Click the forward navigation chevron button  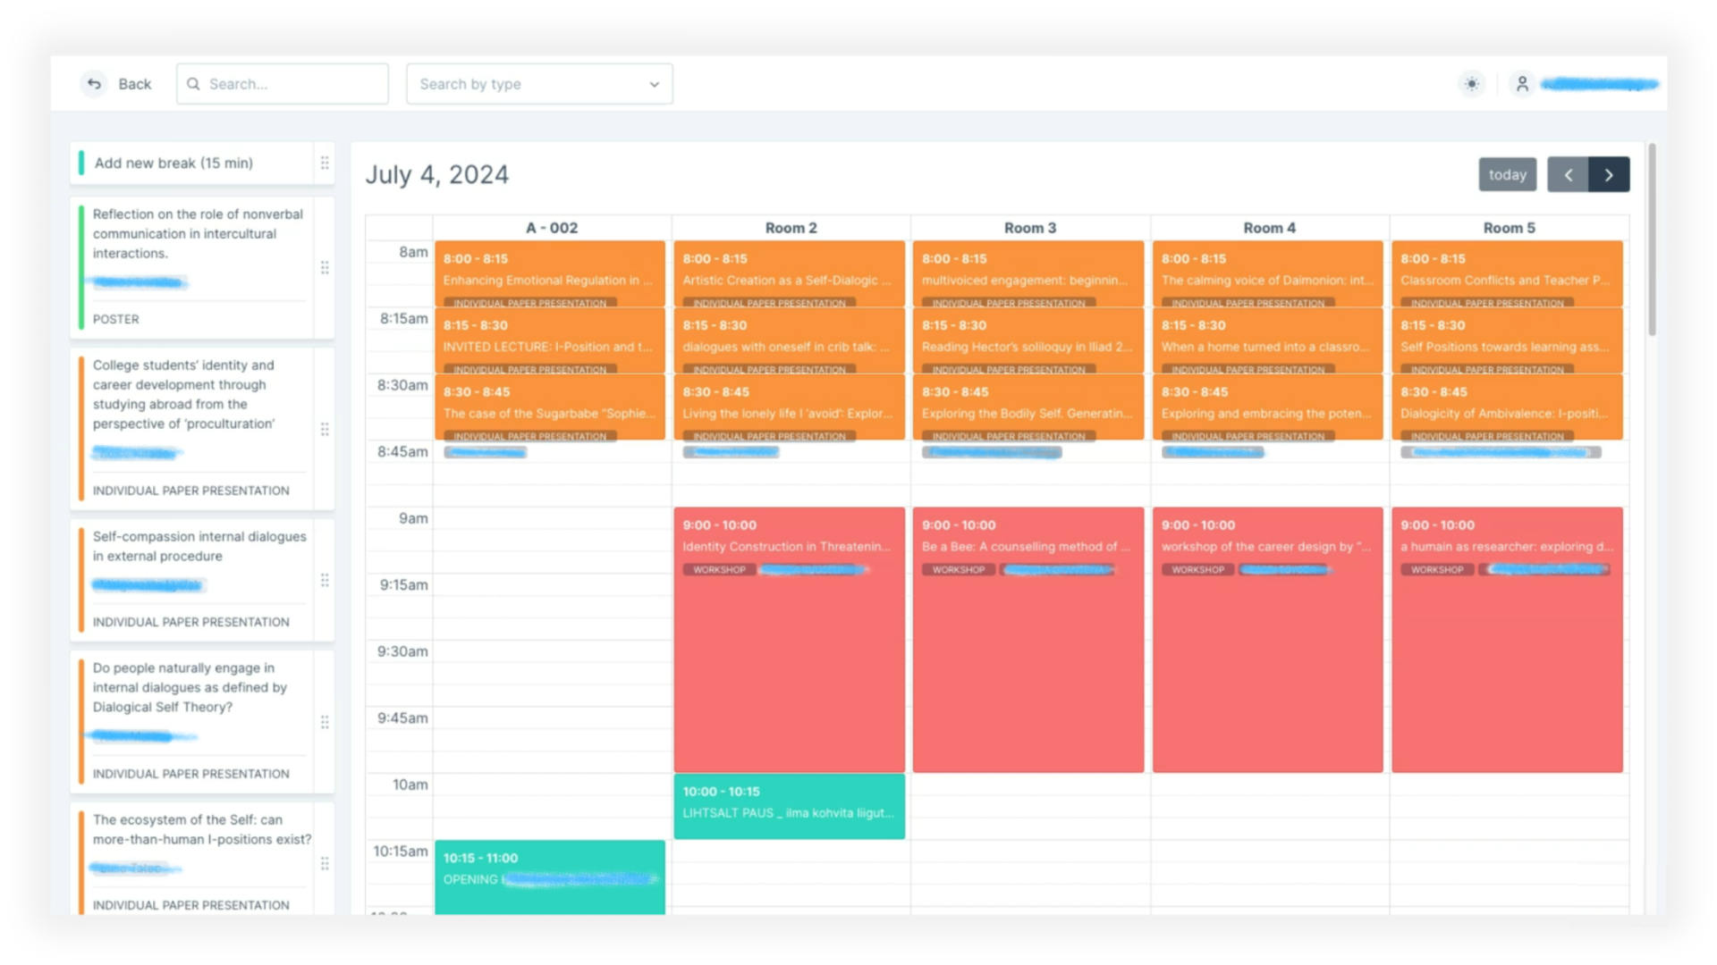click(x=1609, y=174)
